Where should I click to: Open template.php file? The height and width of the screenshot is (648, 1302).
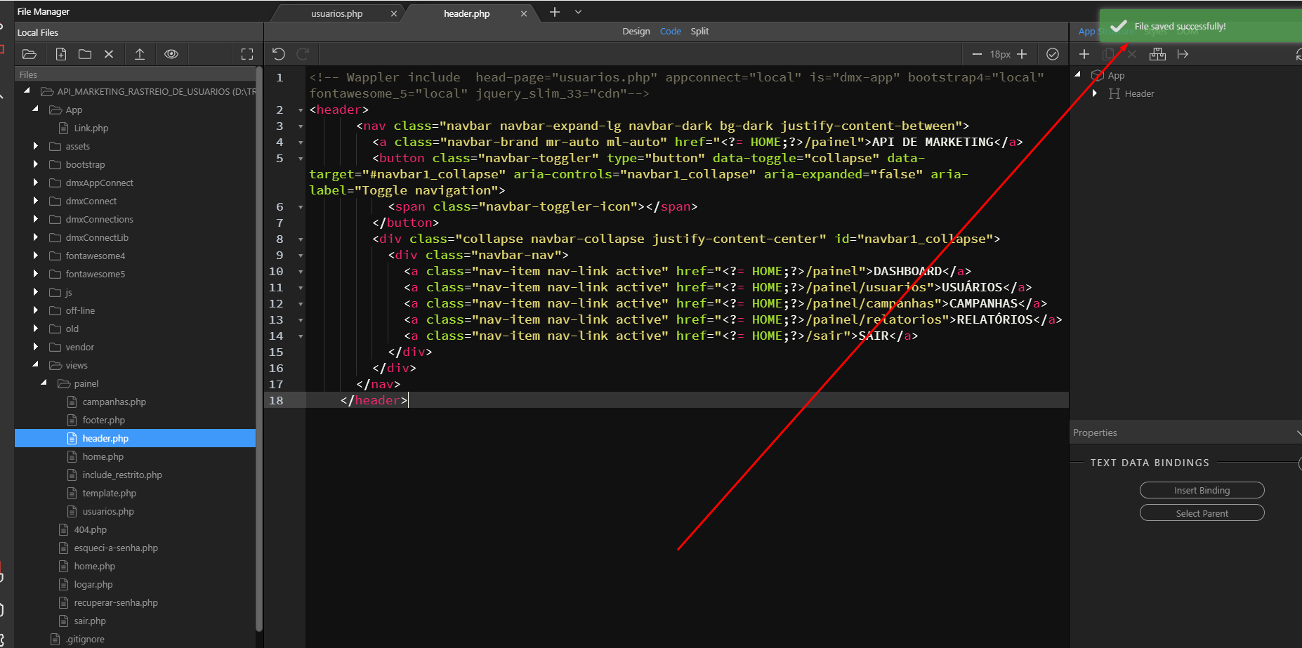pos(109,493)
